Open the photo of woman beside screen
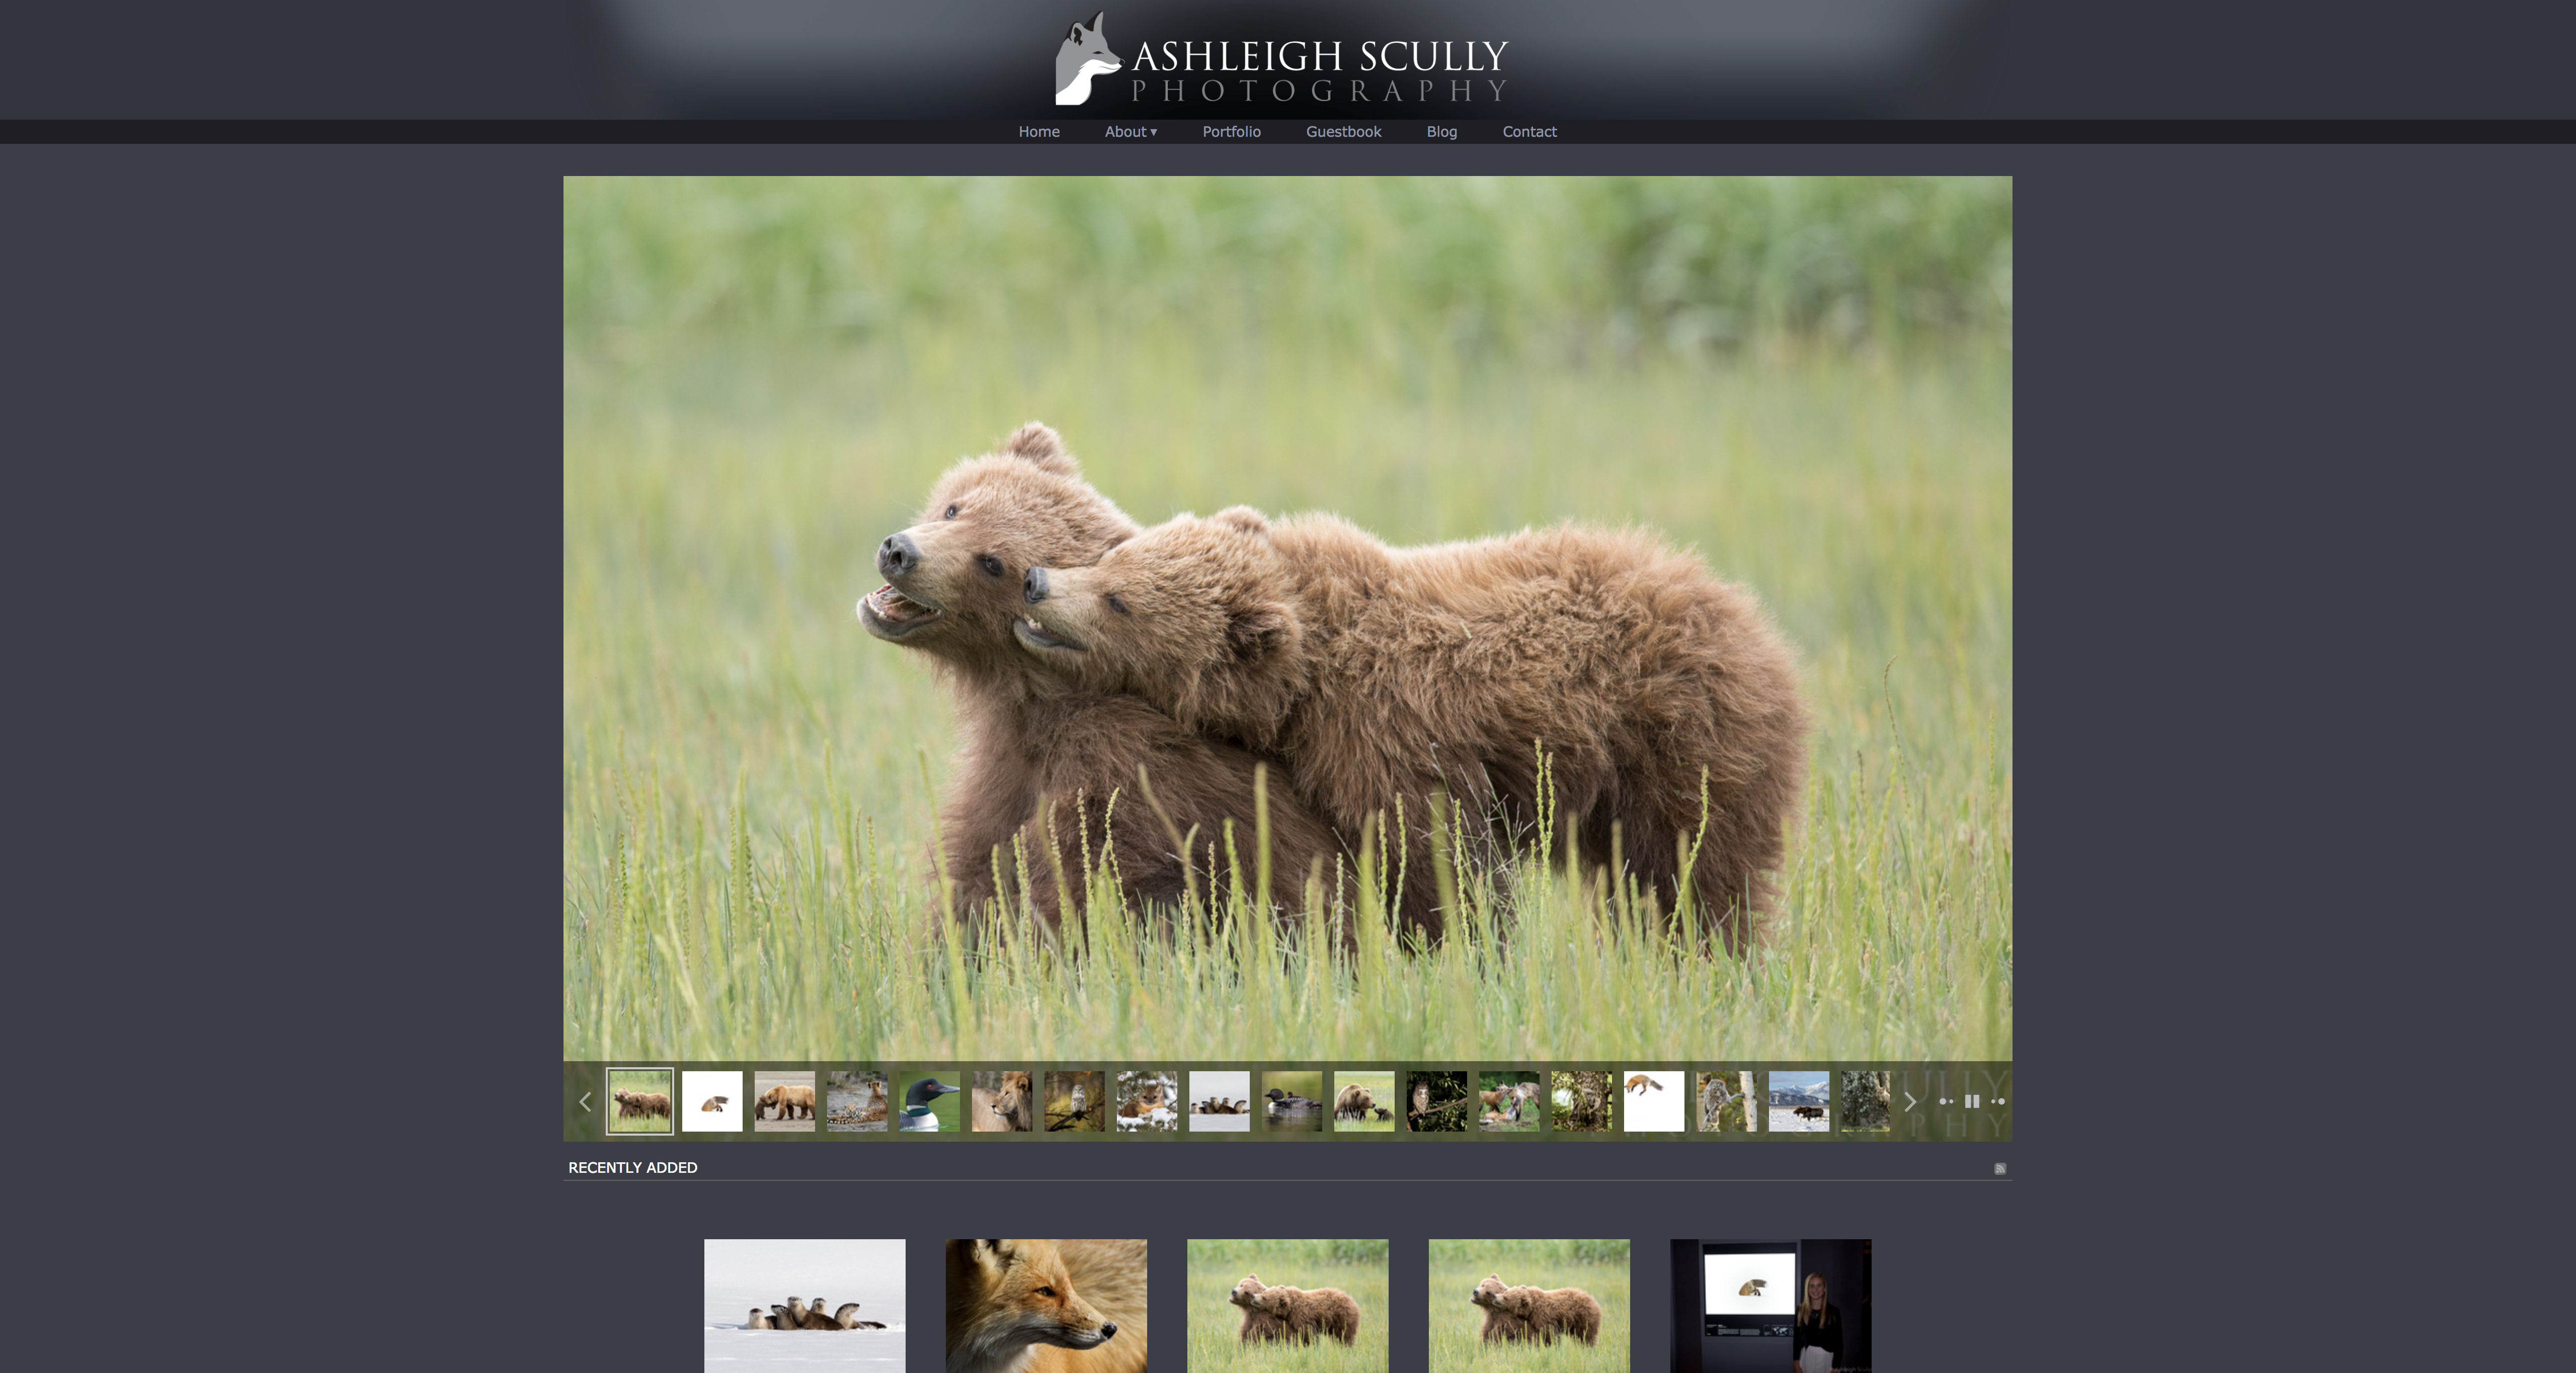 coord(1770,1305)
